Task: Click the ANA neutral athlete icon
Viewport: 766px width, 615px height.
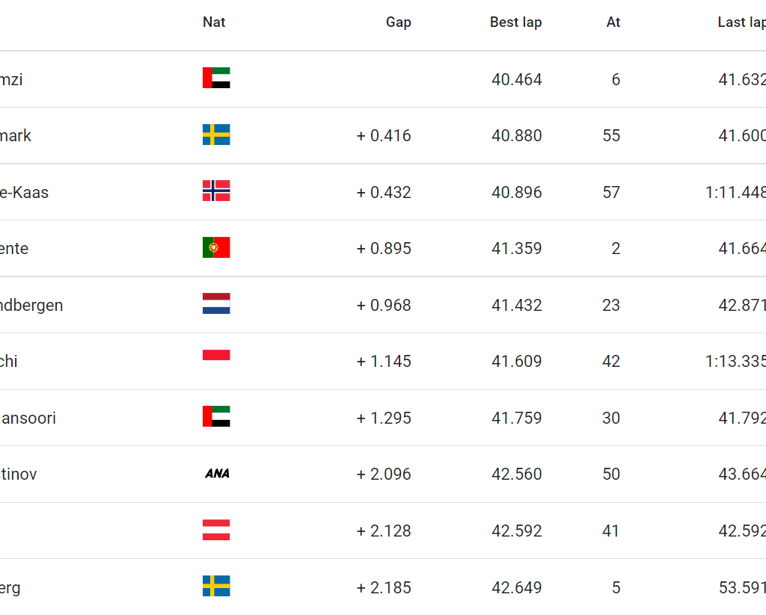Action: point(218,474)
